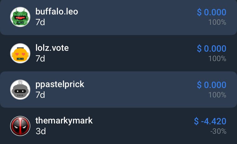Tap buffalo.leo's $ 0.000 vote value
This screenshot has height=144, width=237.
click(x=211, y=12)
